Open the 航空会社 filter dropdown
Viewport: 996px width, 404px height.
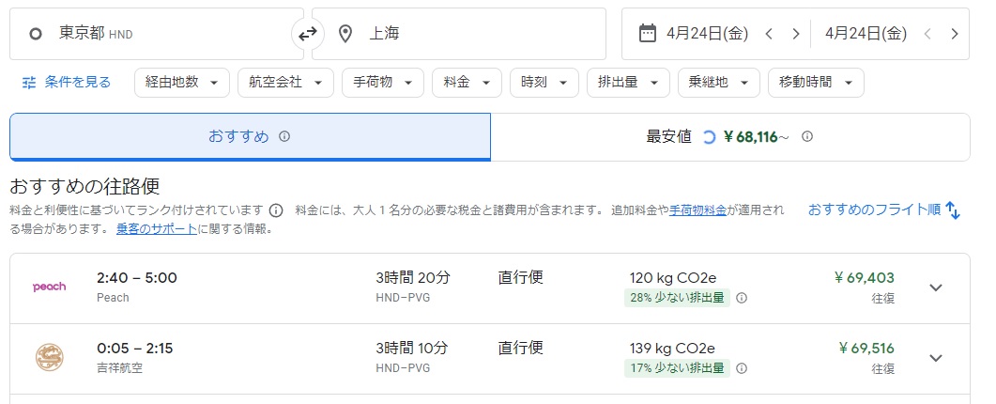pyautogui.click(x=285, y=83)
